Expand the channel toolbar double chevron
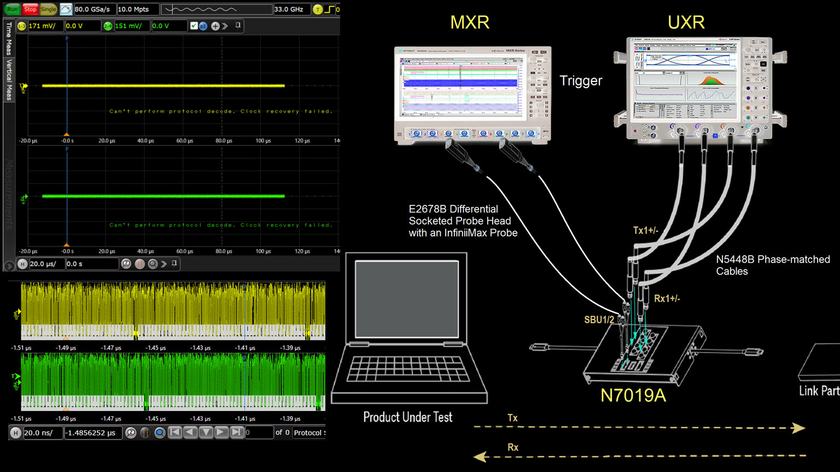The height and width of the screenshot is (472, 840). [225, 26]
